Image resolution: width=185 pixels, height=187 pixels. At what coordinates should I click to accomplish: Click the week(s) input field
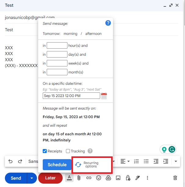pos(57,63)
